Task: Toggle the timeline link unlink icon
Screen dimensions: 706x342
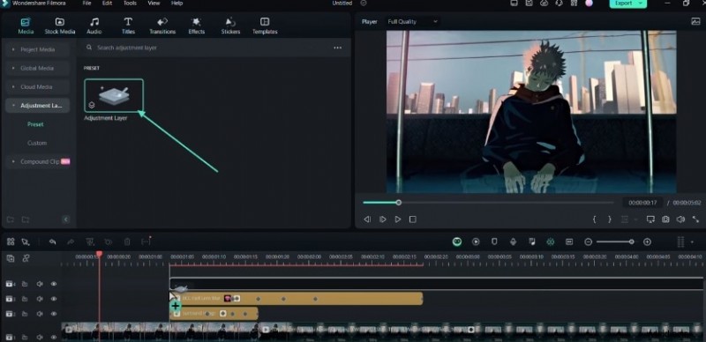Action: pos(26,258)
